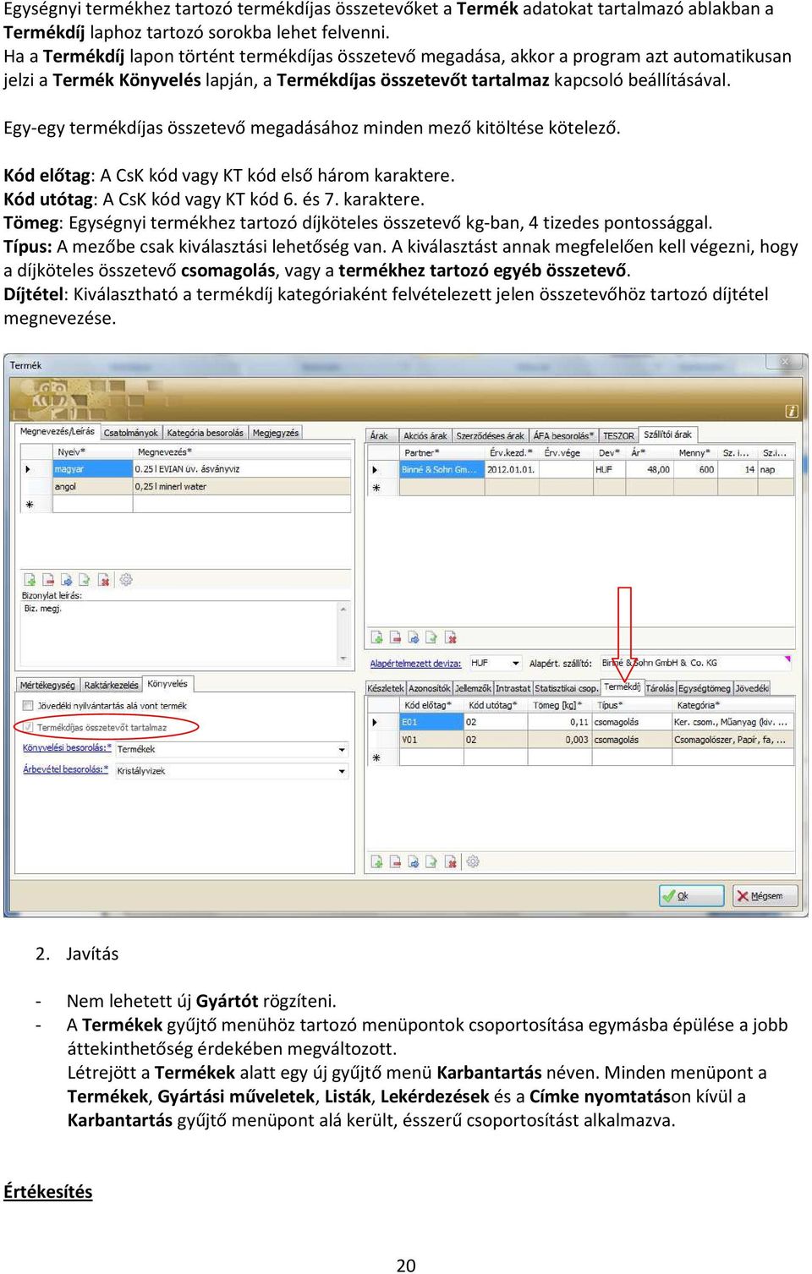This screenshot has height=1274, width=812.
Task: Click green arrow page icon under language grid
Action: [x=85, y=580]
